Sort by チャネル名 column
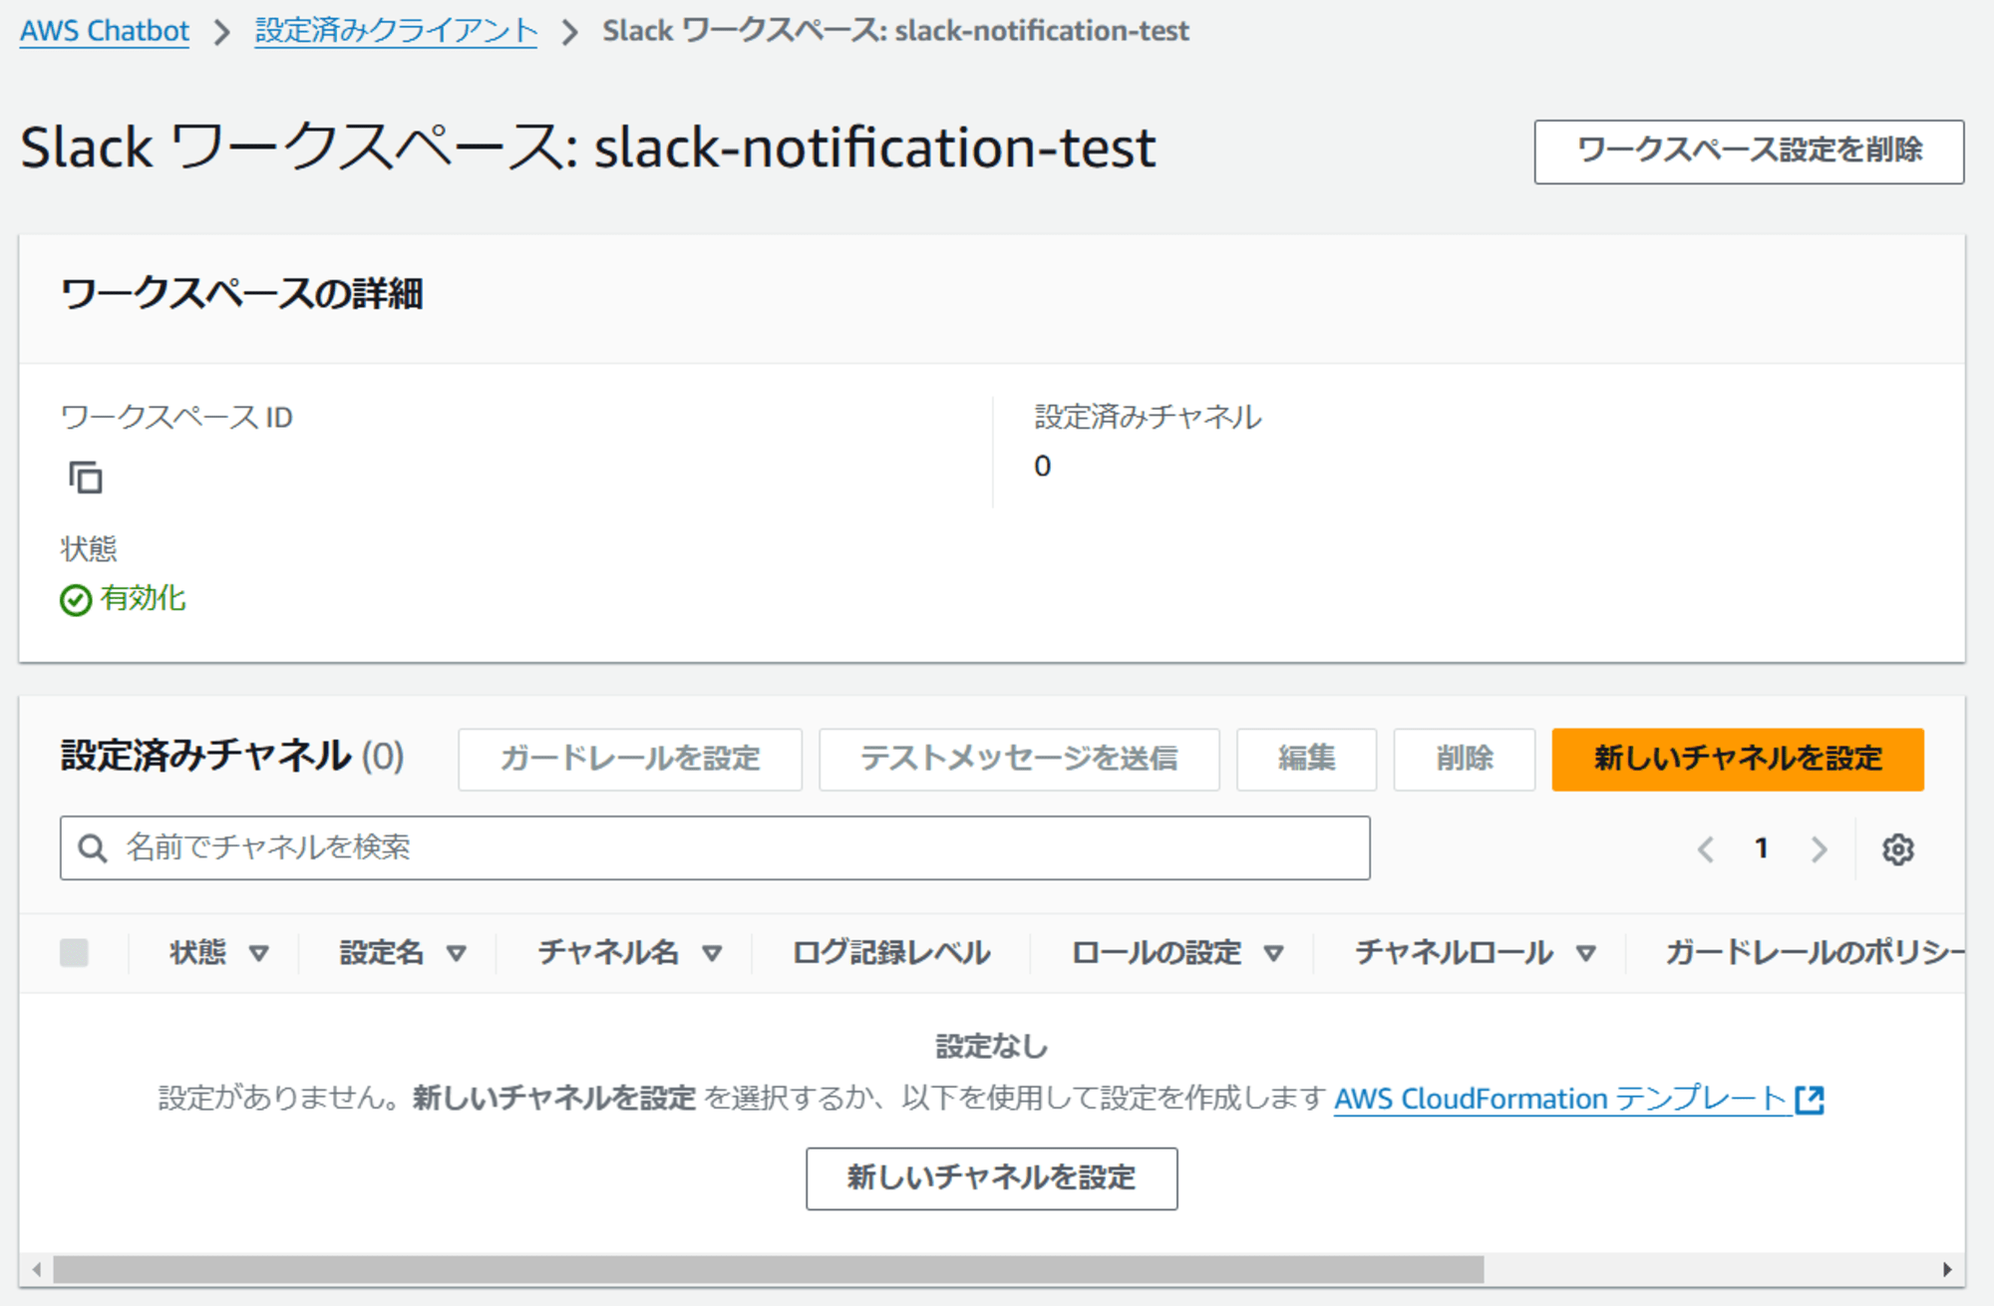Image resolution: width=1994 pixels, height=1306 pixels. click(x=712, y=954)
